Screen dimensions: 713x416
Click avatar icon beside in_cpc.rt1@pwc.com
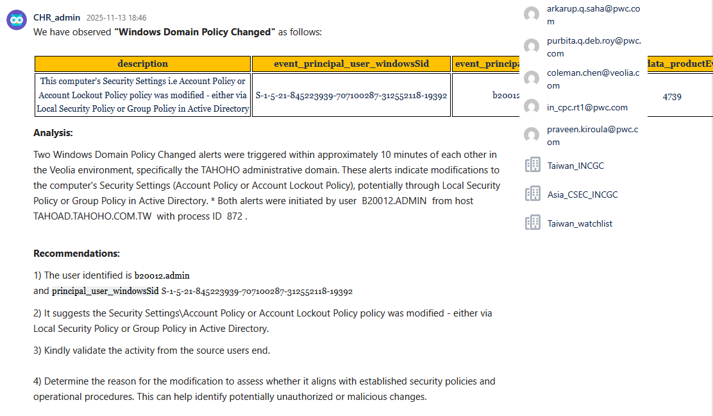click(x=532, y=107)
